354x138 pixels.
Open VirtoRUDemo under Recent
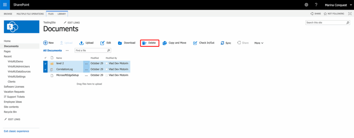15,62
